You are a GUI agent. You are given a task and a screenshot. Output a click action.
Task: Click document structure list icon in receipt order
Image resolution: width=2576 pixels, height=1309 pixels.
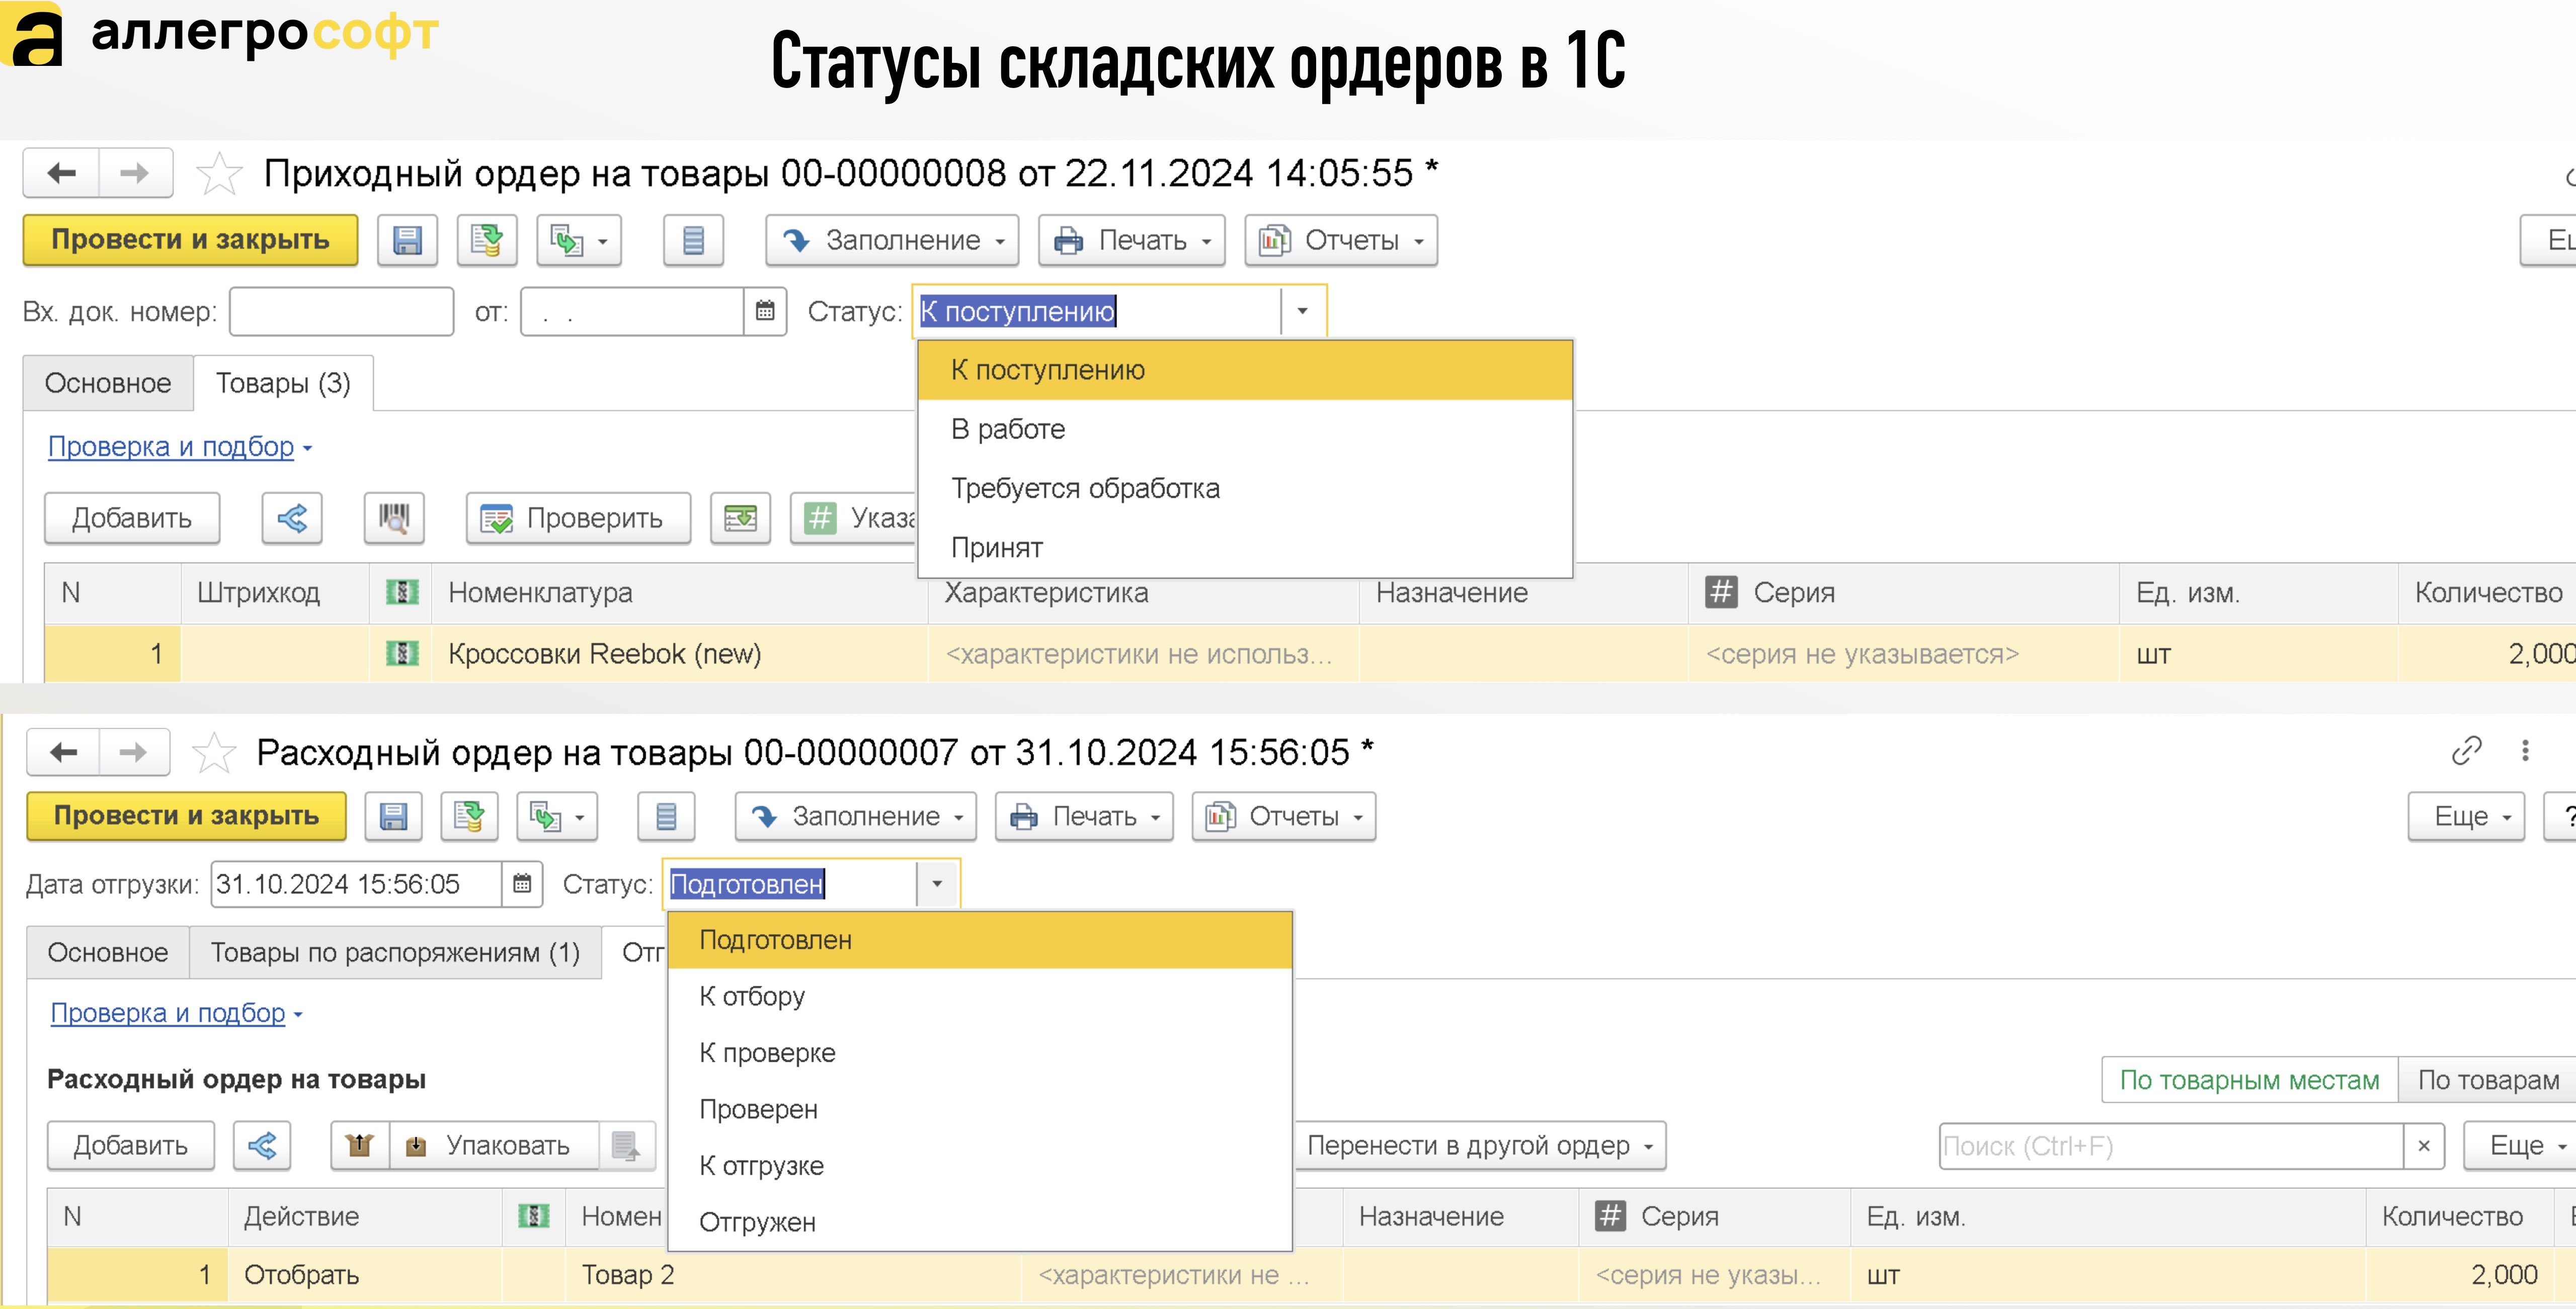pos(693,240)
